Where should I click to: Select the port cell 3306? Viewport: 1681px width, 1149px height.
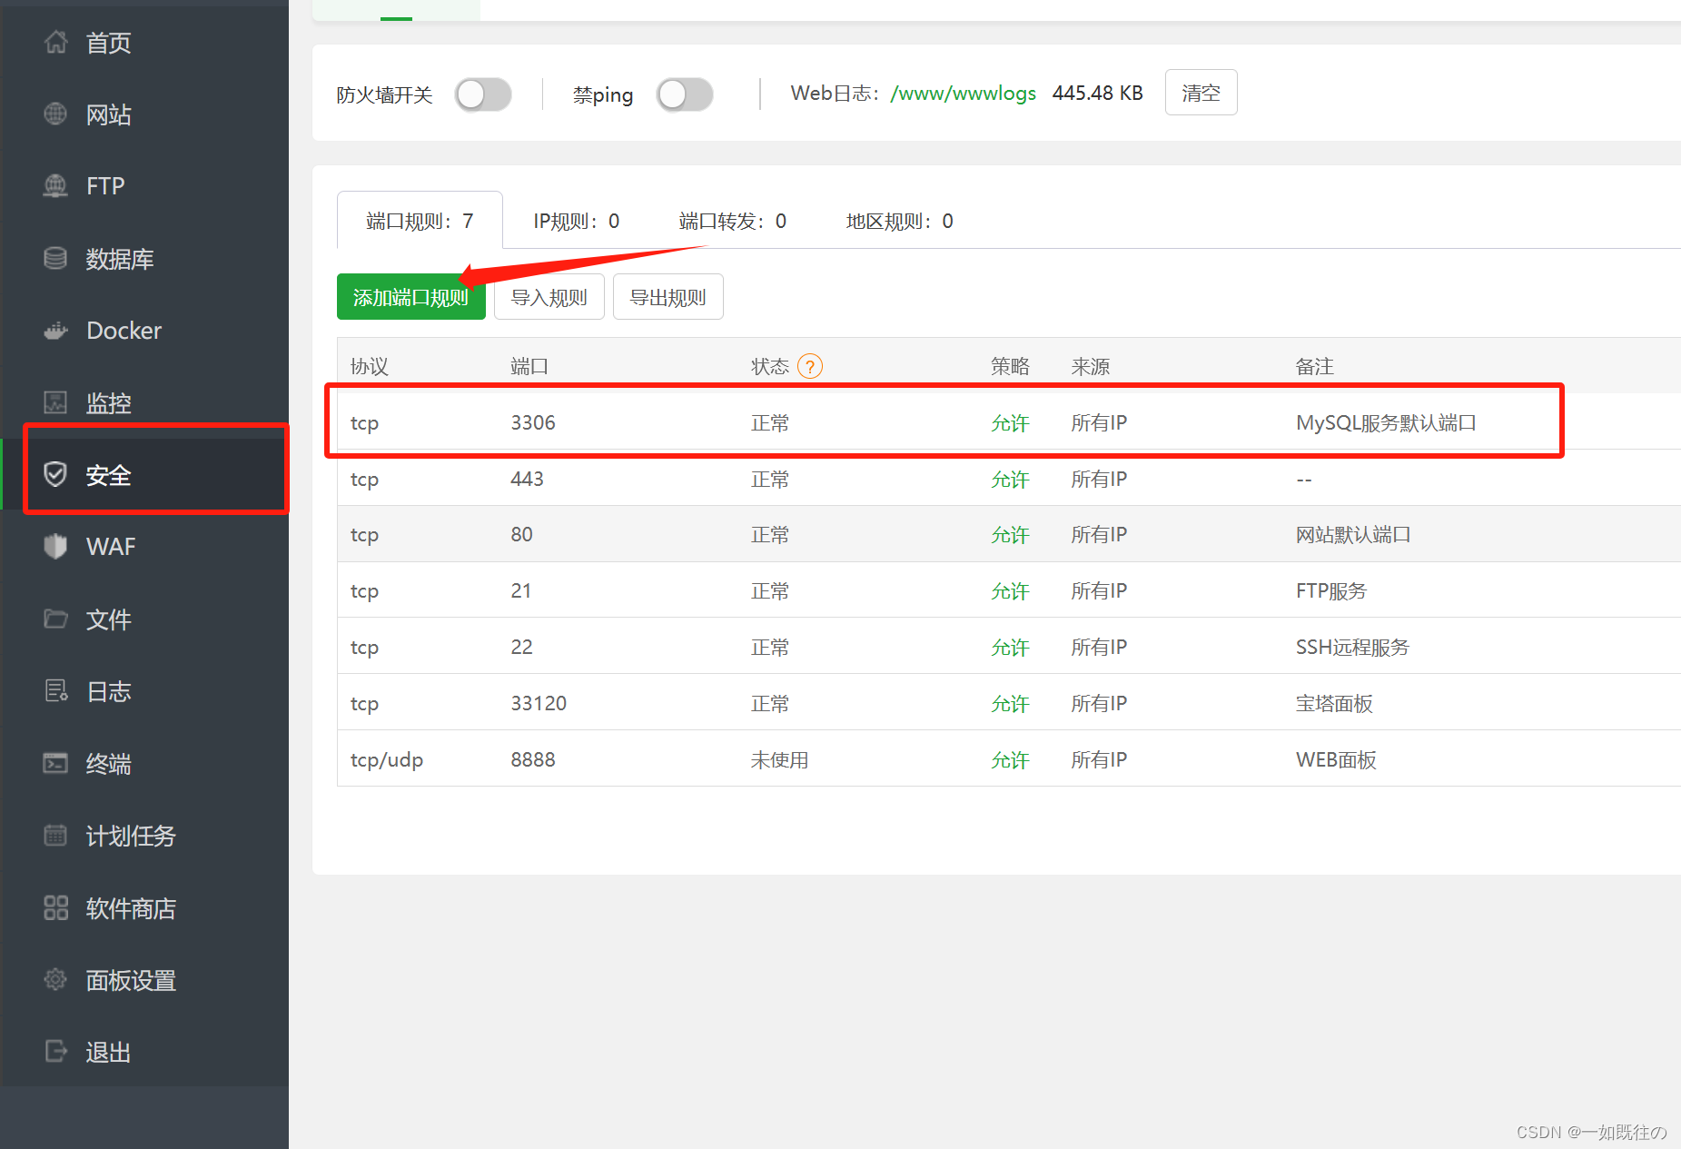click(533, 422)
